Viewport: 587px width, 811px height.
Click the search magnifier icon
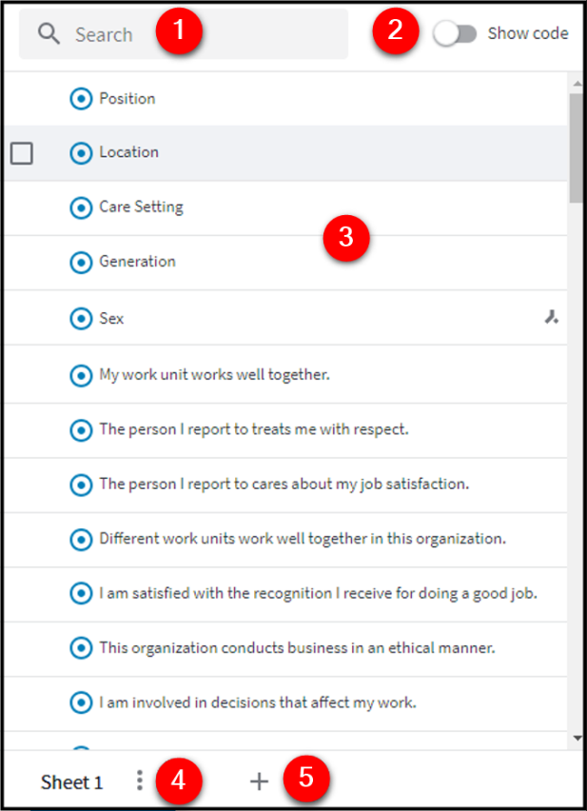click(x=46, y=33)
